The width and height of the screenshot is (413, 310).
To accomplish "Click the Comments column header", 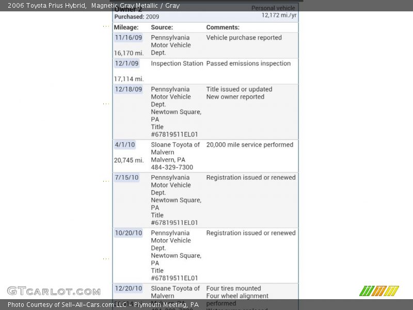I will point(223,27).
